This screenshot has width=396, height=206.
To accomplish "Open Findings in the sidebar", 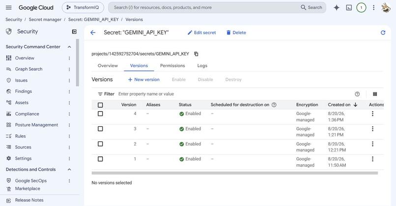I will click(x=23, y=91).
